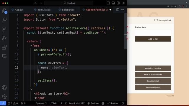Go forward with the navigation arrow

[41, 3]
